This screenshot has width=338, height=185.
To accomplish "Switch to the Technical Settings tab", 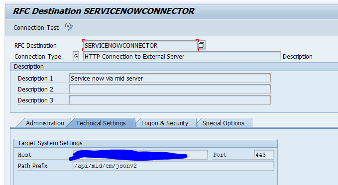I will tap(101, 123).
